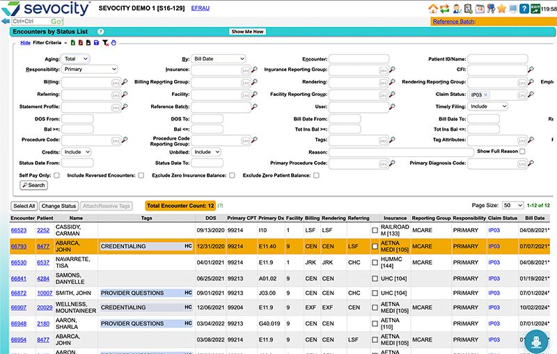
Task: Click the blue mouse icon in filter bar
Action: 113,42
